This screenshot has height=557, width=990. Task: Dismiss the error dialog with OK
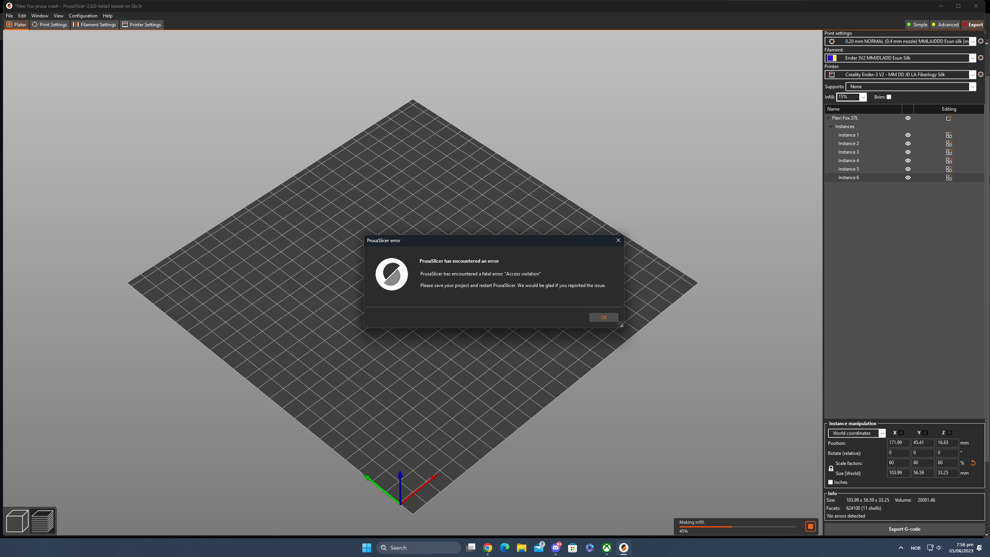click(x=604, y=317)
